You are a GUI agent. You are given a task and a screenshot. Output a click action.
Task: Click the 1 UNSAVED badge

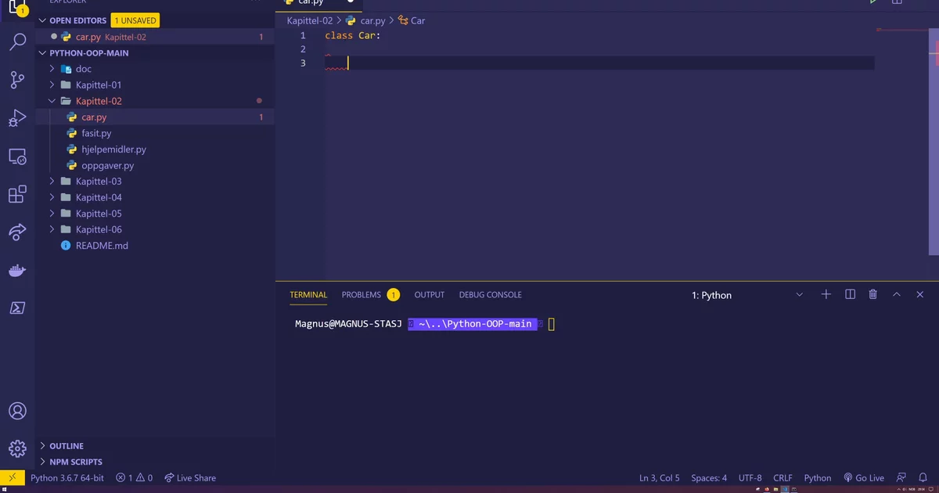point(135,20)
